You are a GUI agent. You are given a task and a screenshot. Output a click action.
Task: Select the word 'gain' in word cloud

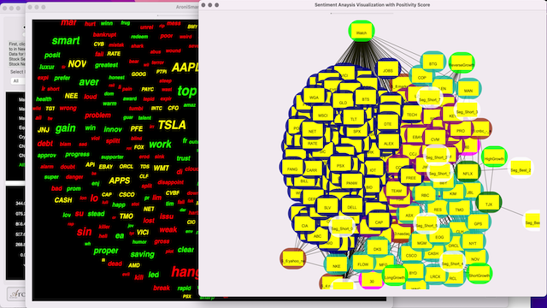point(65,128)
